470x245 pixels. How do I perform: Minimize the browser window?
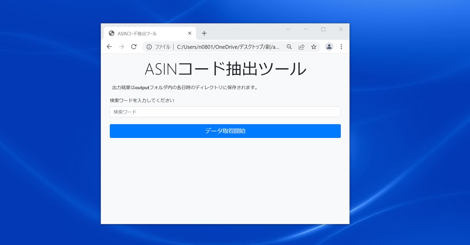coord(305,29)
